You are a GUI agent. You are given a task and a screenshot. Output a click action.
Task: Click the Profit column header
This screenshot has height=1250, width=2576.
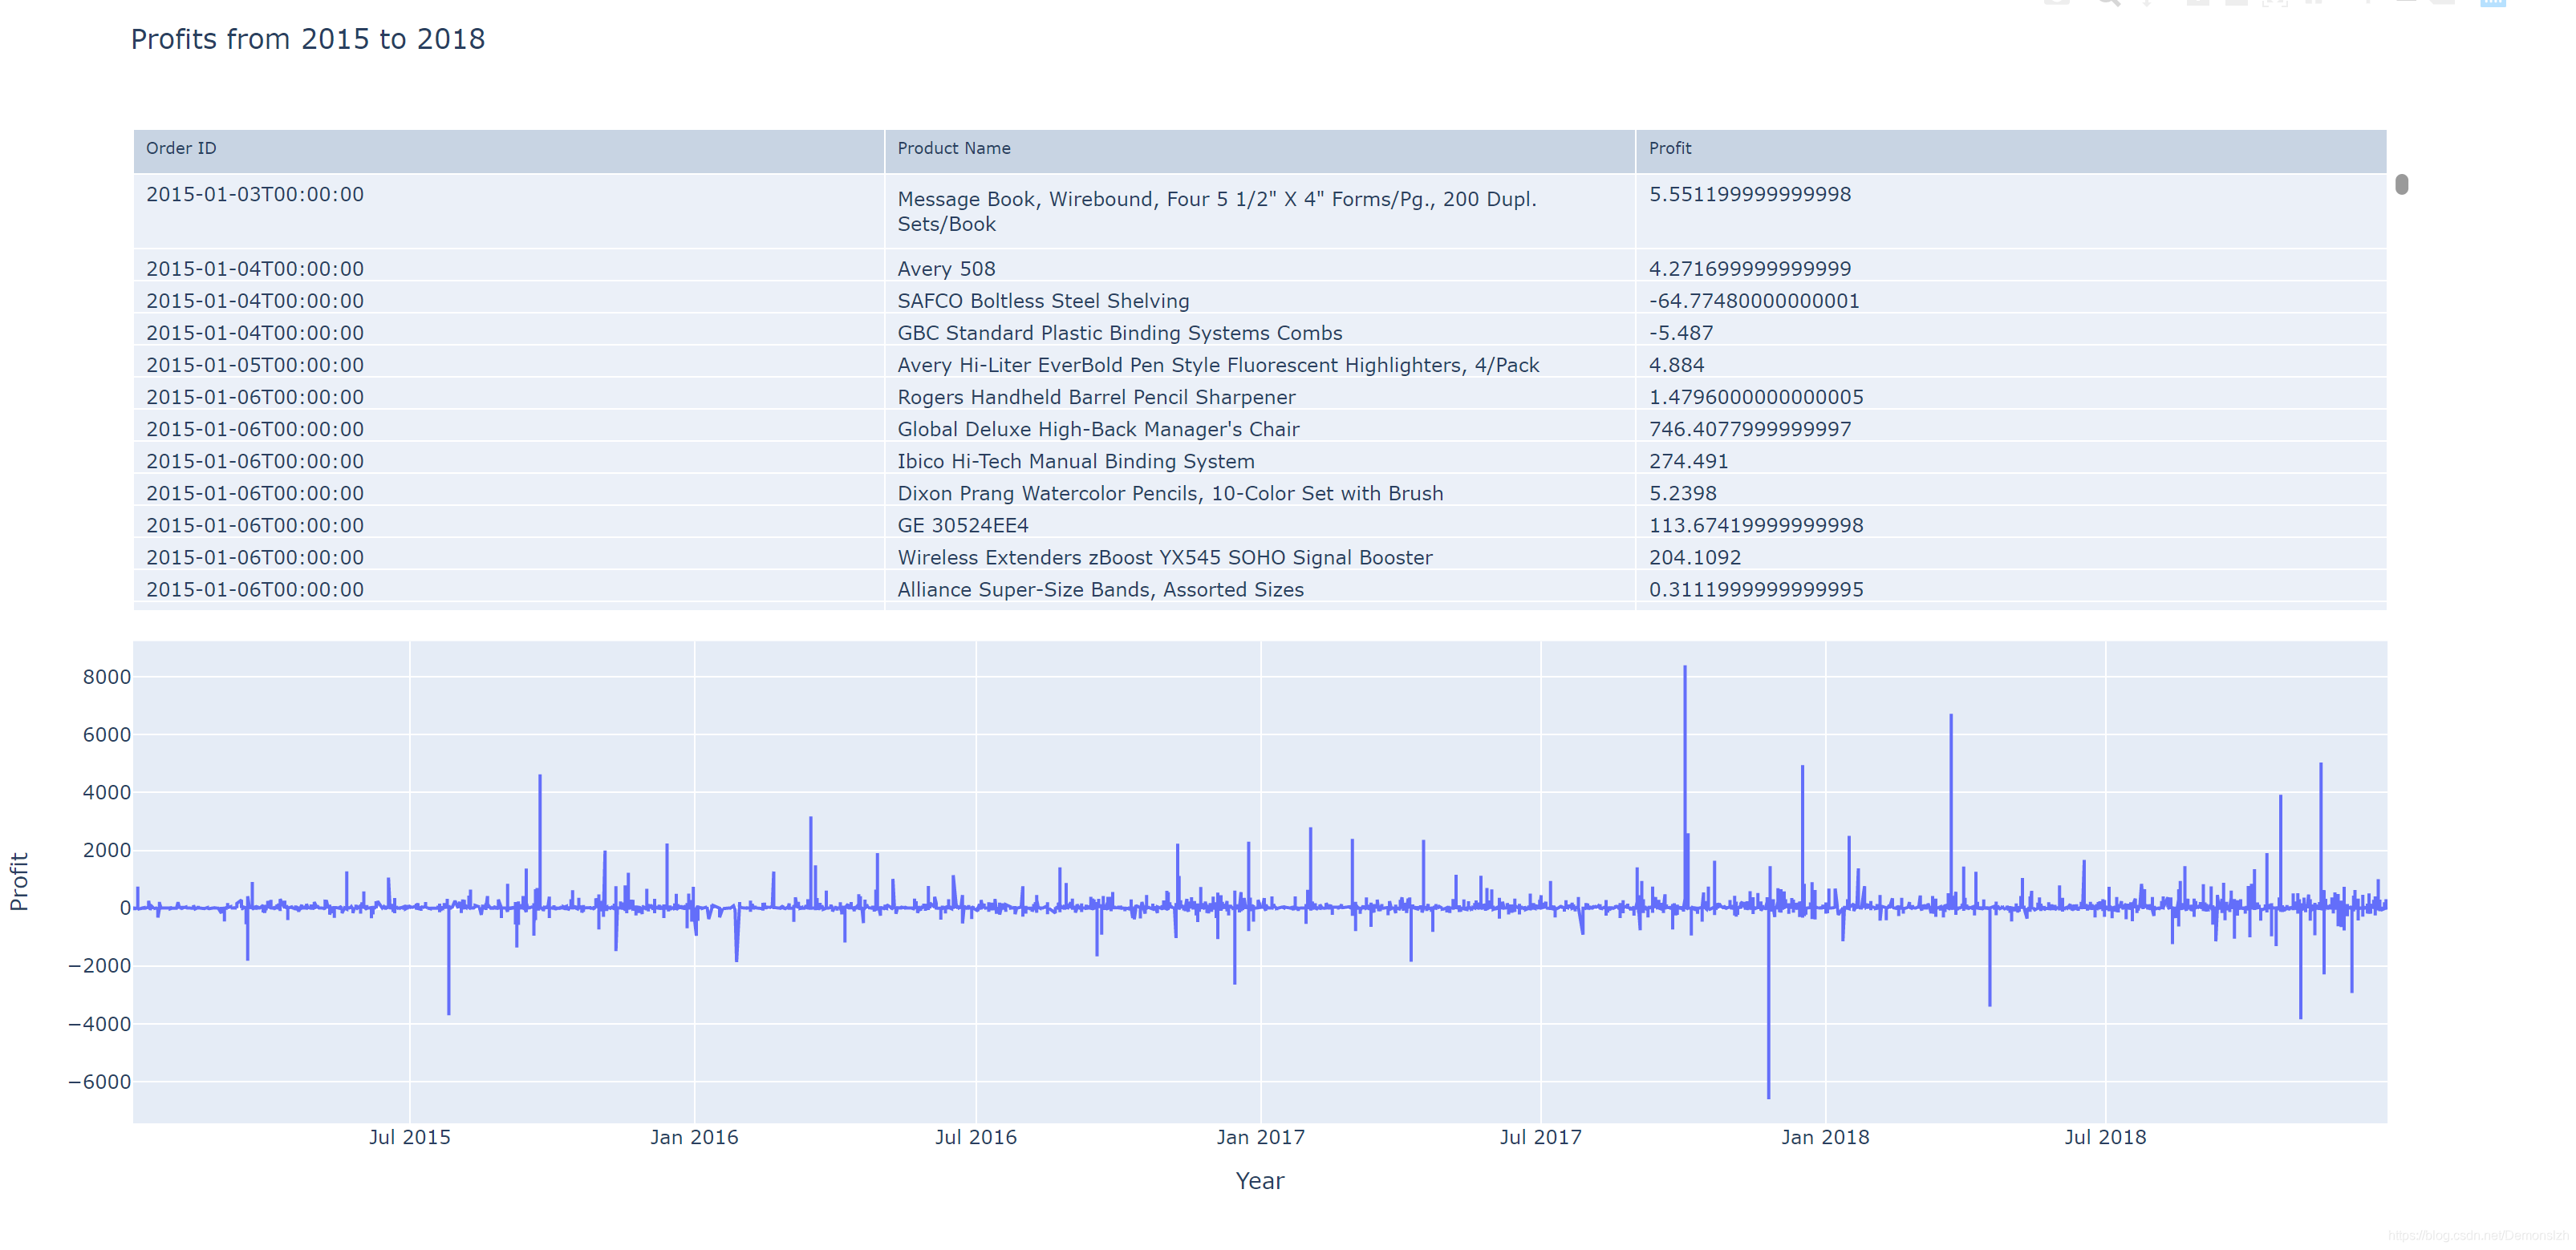[x=1669, y=149]
